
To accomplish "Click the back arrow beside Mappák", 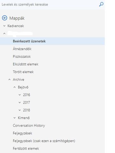I will click(4, 18).
